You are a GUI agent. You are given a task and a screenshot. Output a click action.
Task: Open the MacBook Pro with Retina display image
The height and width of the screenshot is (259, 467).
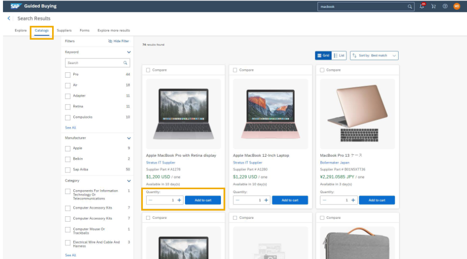point(184,114)
